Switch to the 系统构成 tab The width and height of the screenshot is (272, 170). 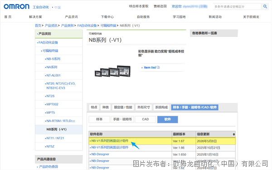coord(161,107)
